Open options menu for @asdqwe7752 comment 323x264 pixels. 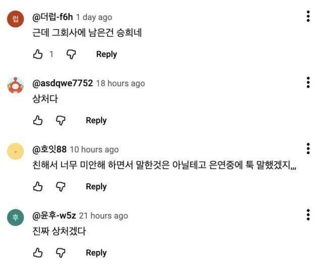tap(308, 83)
